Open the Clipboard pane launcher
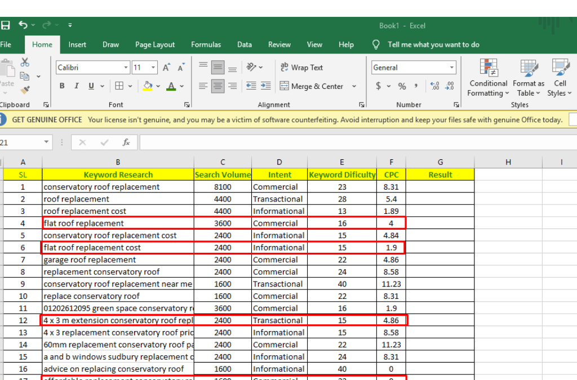The width and height of the screenshot is (577, 380). coord(46,105)
